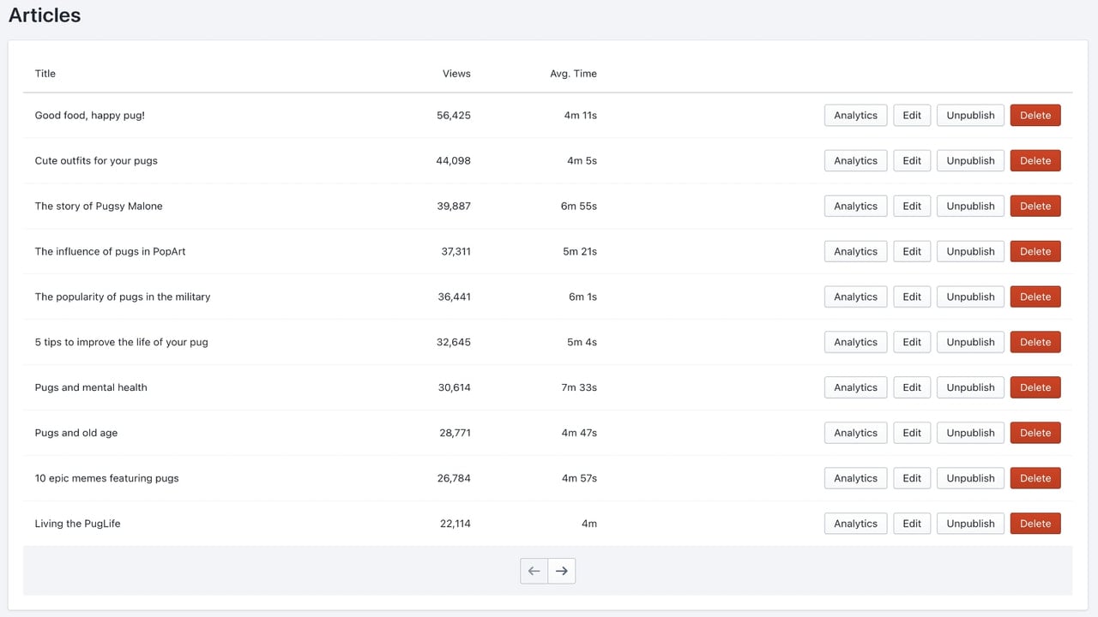Unpublish 'The story of Pugsy Malone'

(970, 207)
